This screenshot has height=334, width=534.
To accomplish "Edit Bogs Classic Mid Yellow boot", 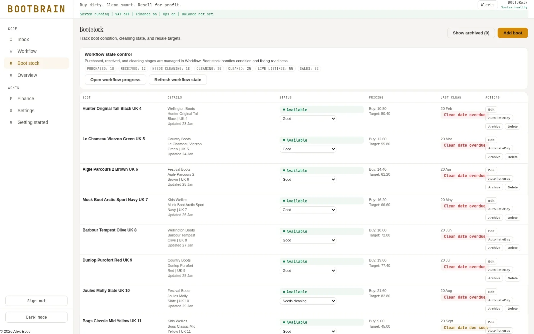I will pyautogui.click(x=491, y=322).
